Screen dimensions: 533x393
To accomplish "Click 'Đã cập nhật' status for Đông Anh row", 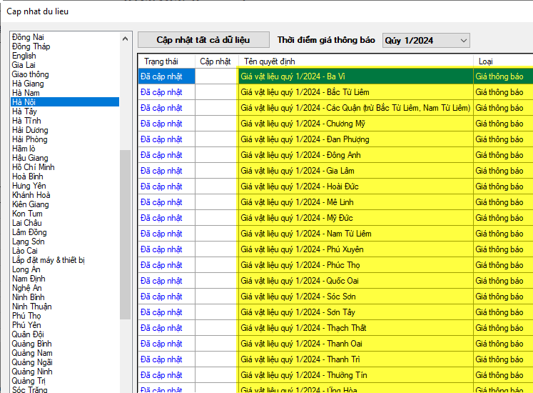I will pos(161,155).
